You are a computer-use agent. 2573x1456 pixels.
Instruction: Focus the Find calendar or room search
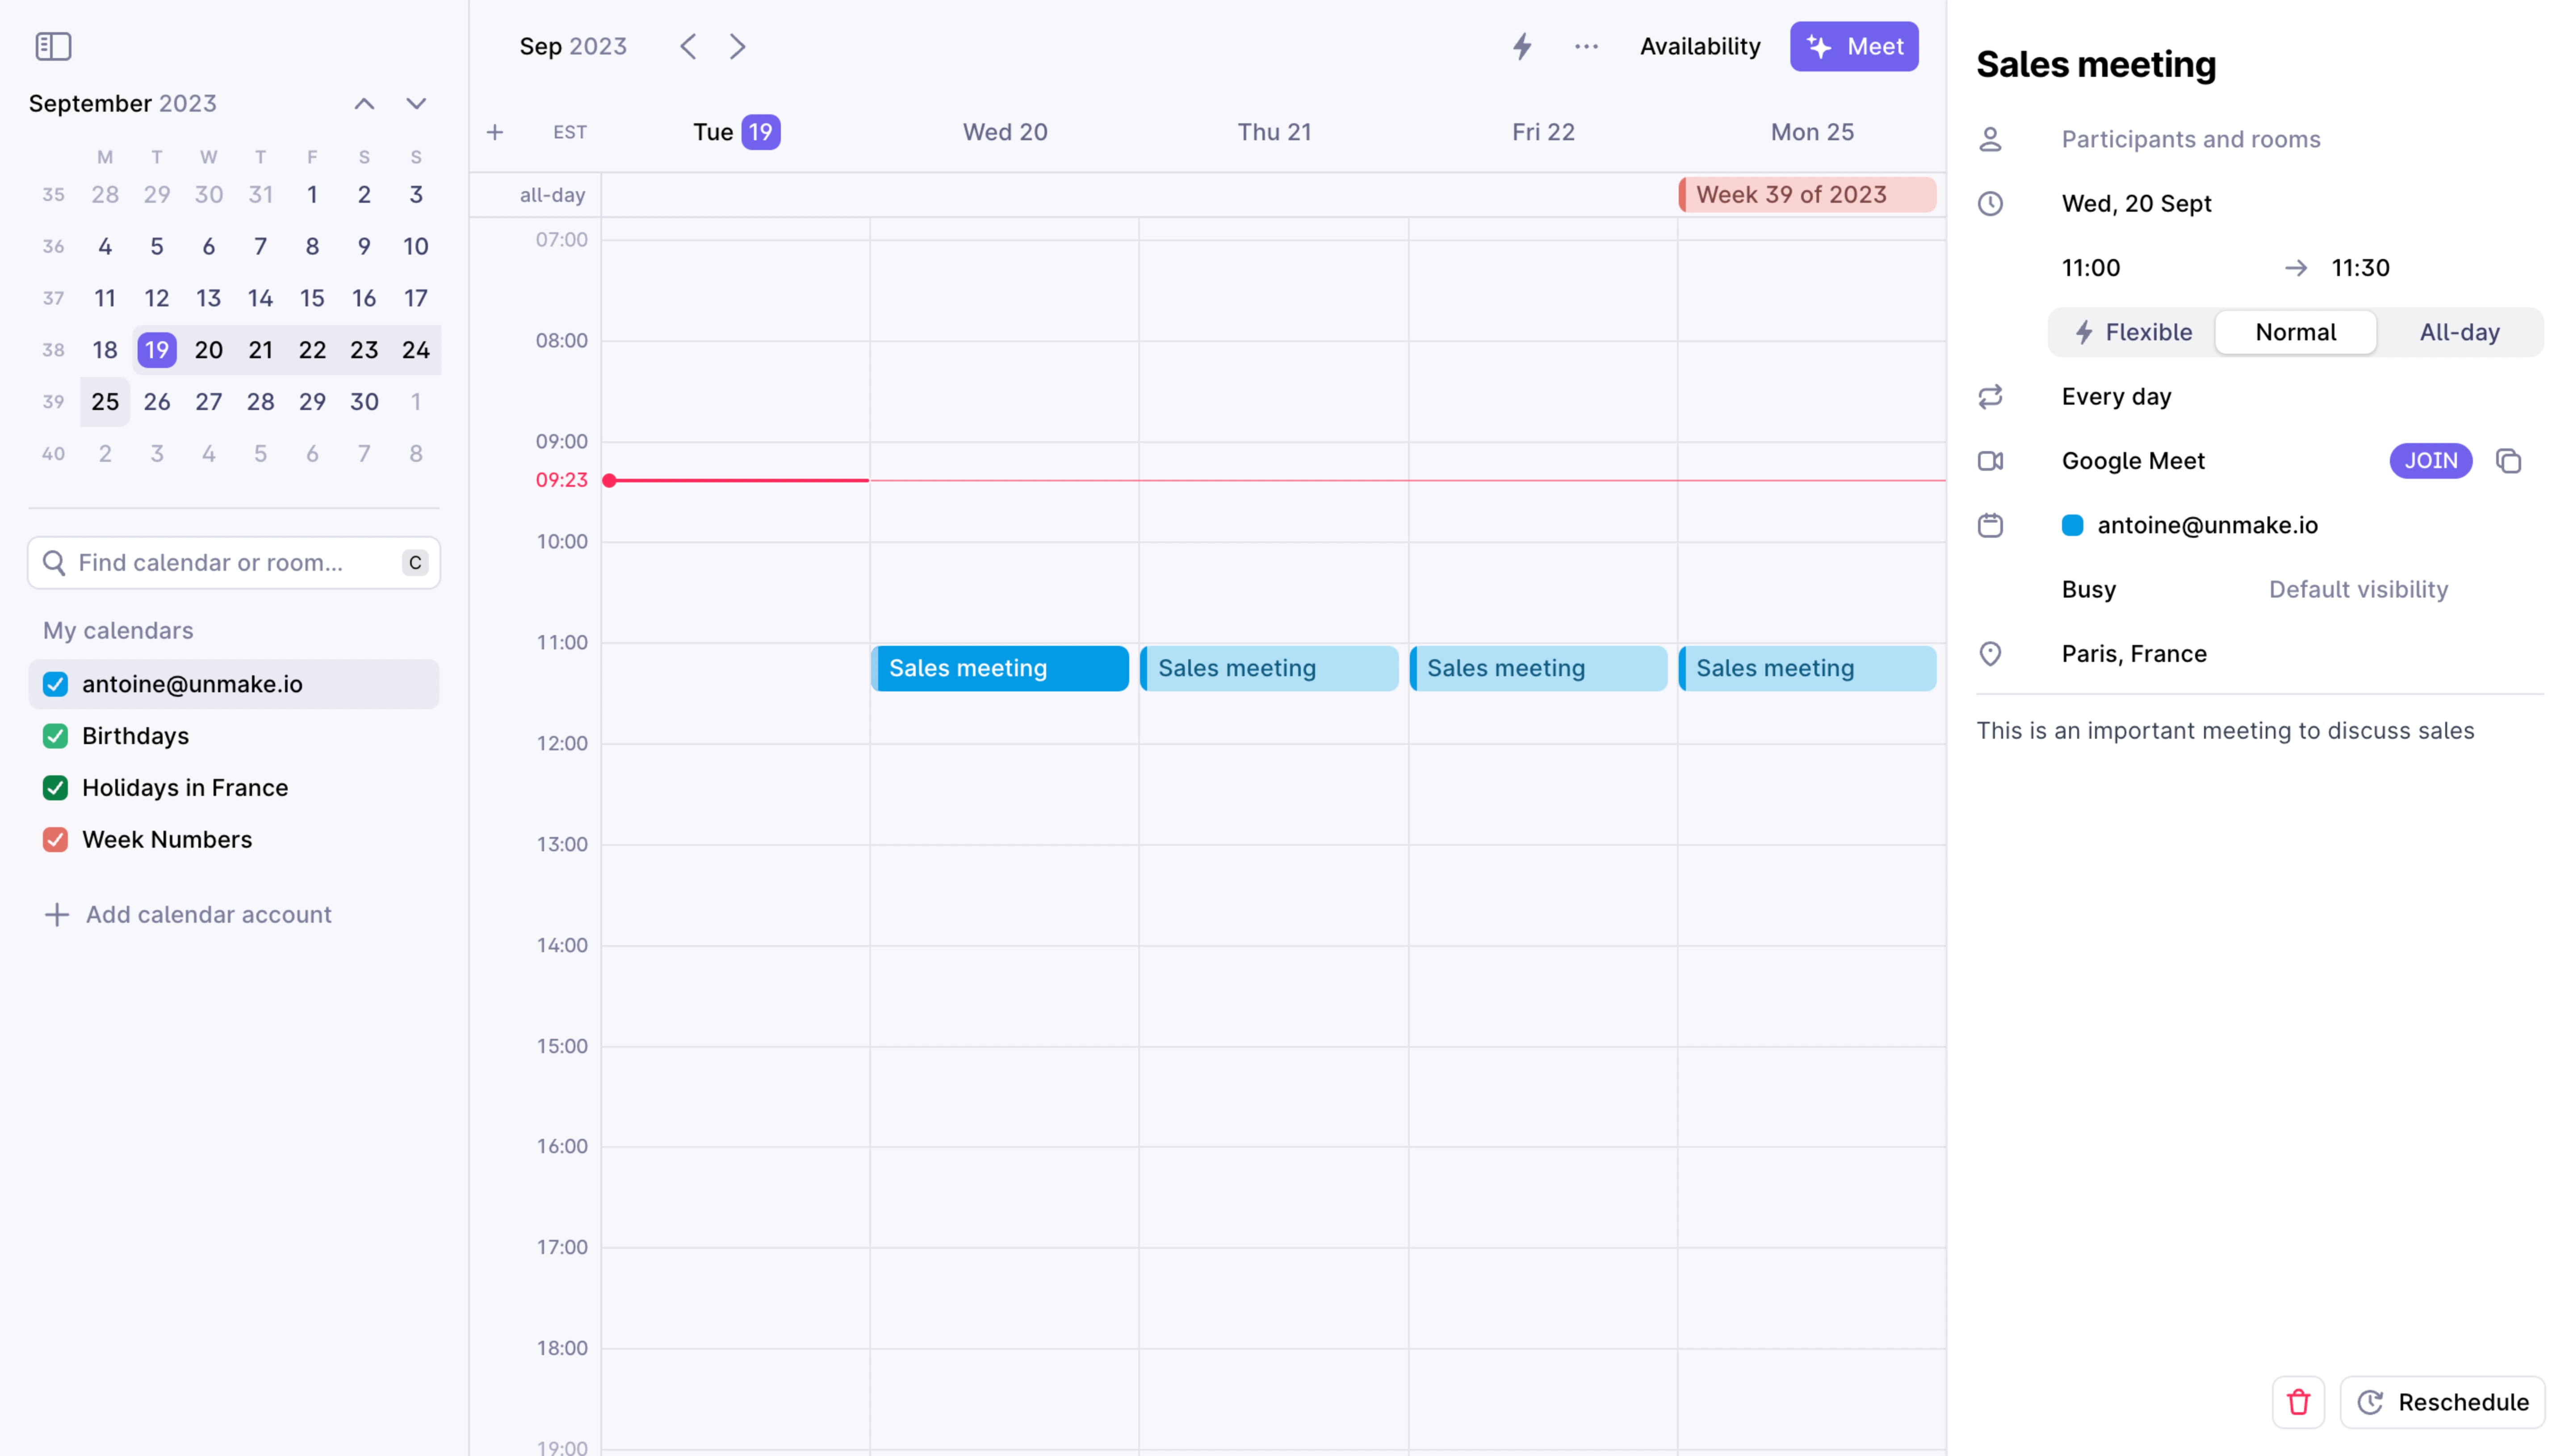tap(234, 563)
